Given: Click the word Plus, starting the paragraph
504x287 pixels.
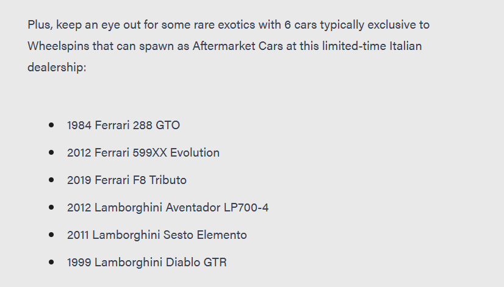Looking at the screenshot, I should coord(40,25).
